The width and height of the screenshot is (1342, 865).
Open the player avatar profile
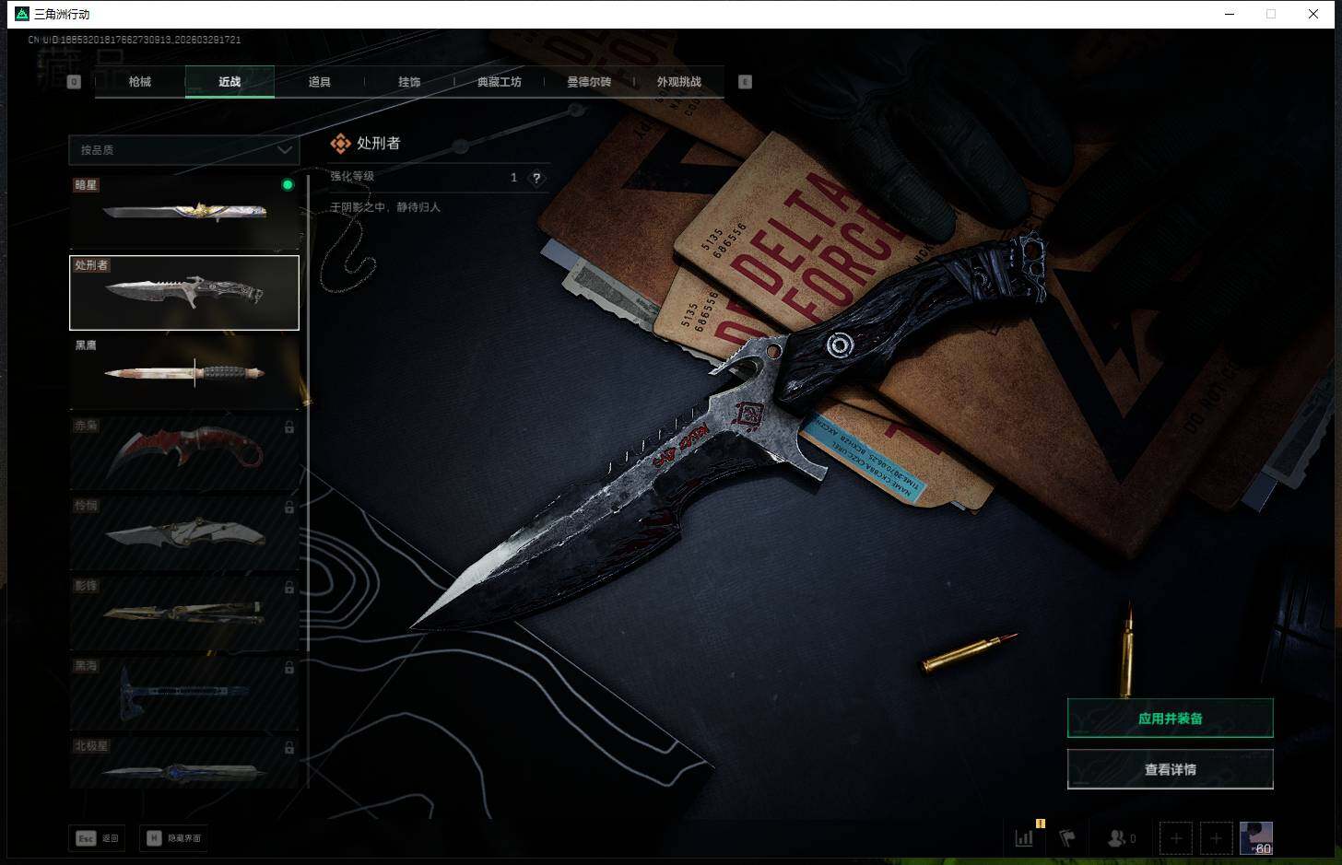pos(1255,837)
